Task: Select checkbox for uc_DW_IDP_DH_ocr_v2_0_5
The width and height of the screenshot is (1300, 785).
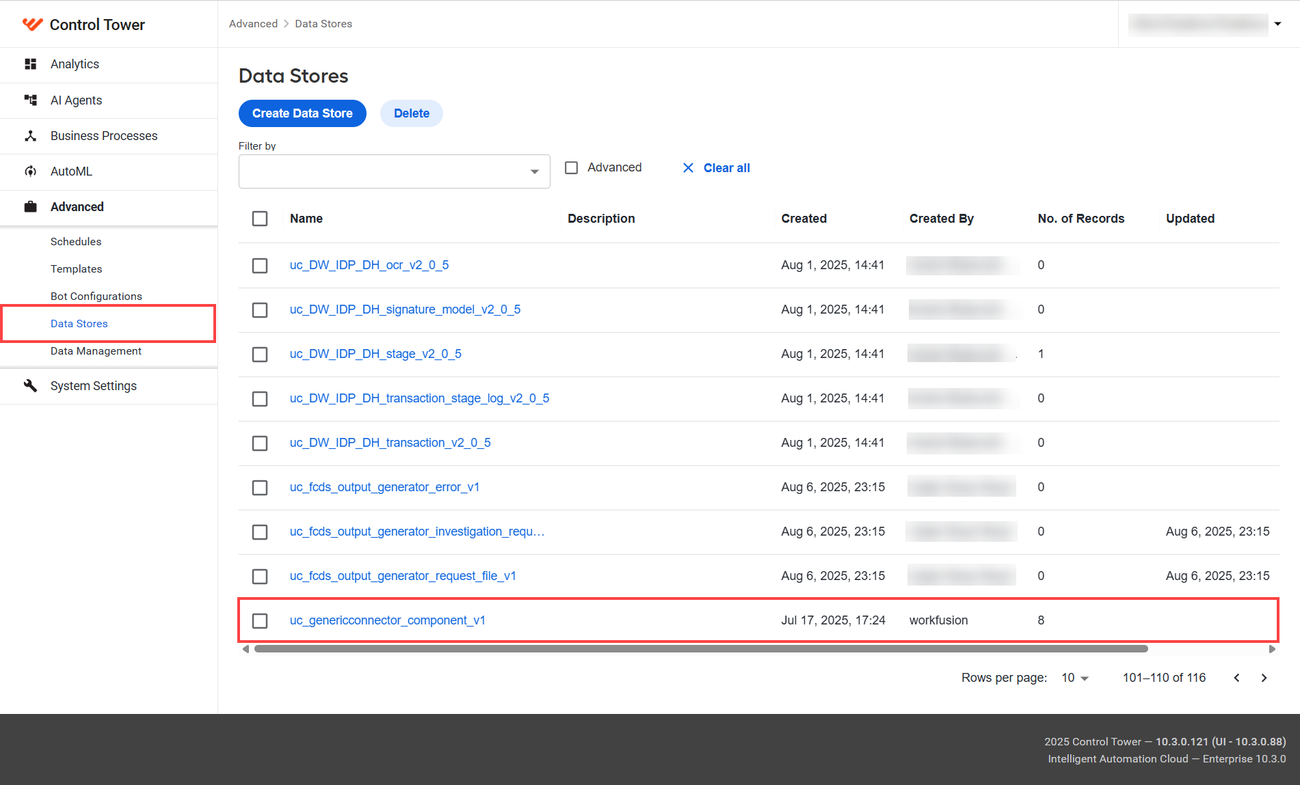Action: (260, 265)
